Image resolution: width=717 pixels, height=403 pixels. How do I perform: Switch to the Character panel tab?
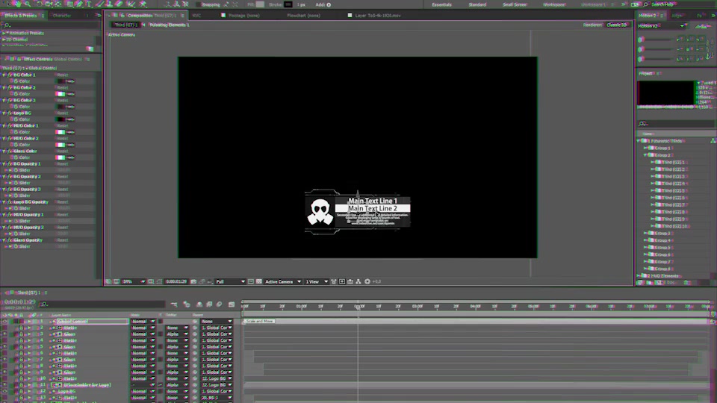point(62,16)
